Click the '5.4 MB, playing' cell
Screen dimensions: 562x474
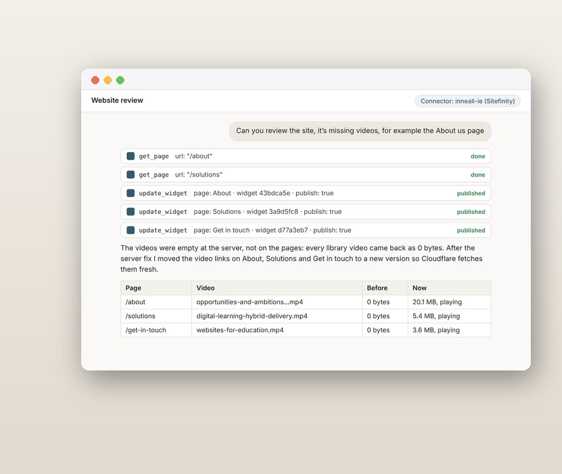pyautogui.click(x=450, y=316)
